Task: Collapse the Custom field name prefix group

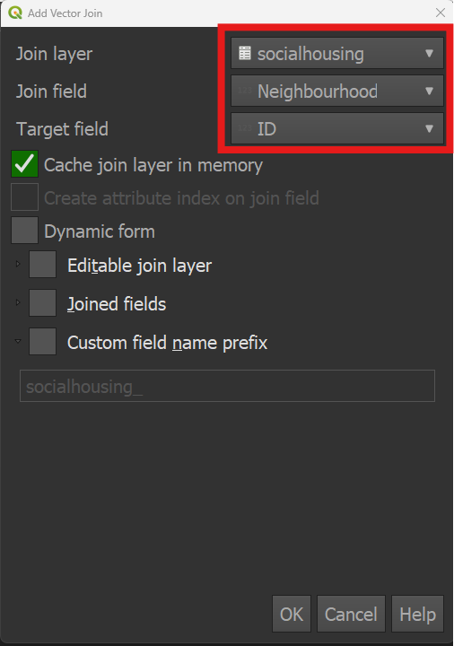Action: pyautogui.click(x=18, y=341)
